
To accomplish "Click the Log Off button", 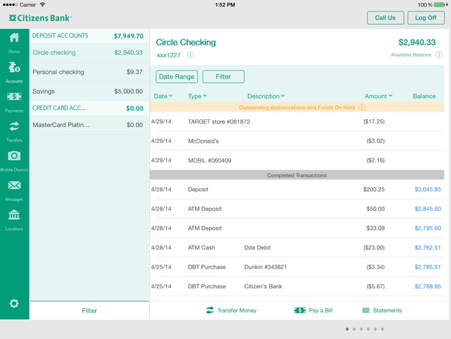I will (x=426, y=18).
